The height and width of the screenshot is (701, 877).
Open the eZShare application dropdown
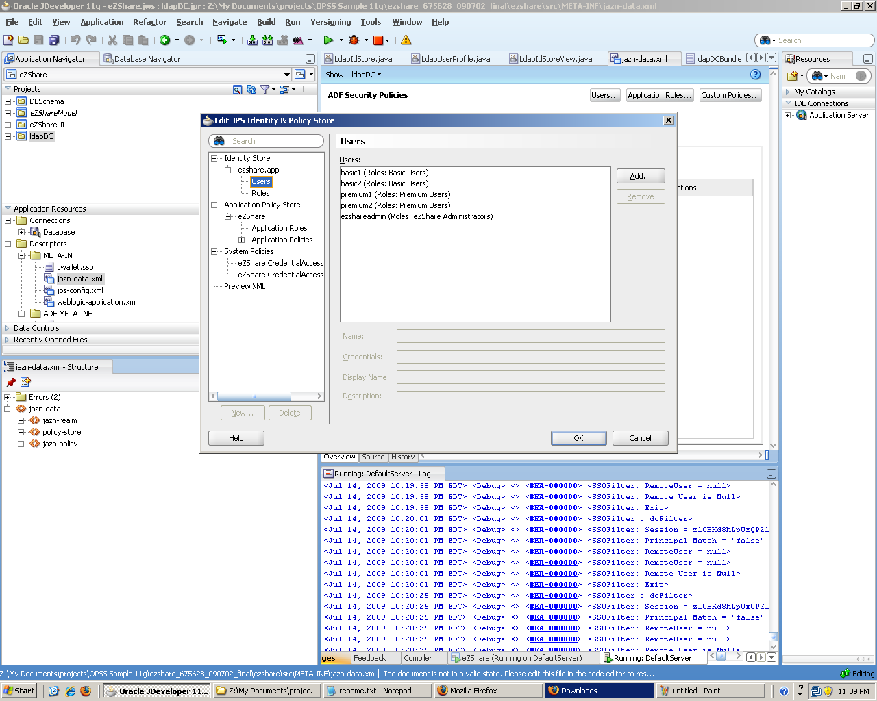click(x=287, y=75)
